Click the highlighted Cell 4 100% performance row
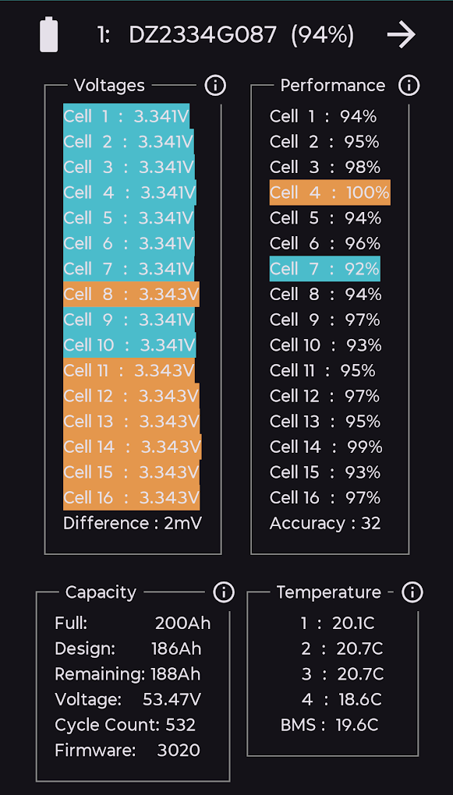 click(x=330, y=193)
